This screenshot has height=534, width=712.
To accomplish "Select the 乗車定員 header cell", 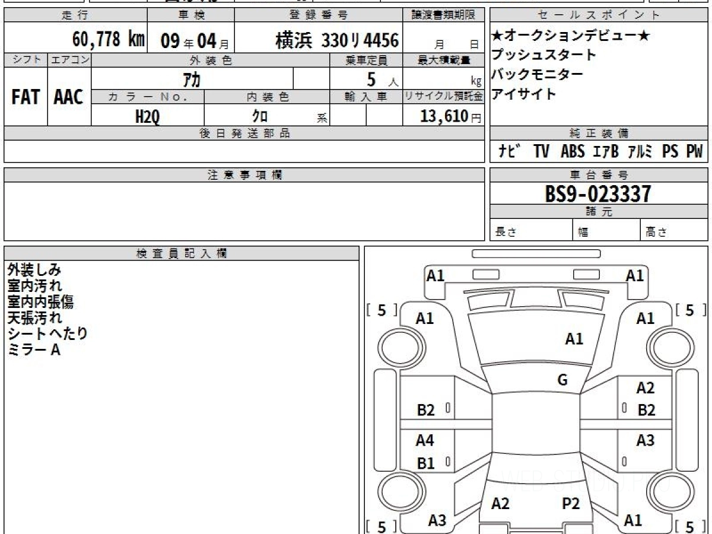I will coord(366,60).
